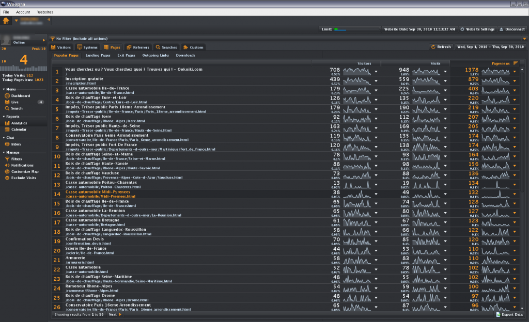Click the Next page arrow icon
Image resolution: width=529 pixels, height=322 pixels.
pyautogui.click(x=120, y=315)
